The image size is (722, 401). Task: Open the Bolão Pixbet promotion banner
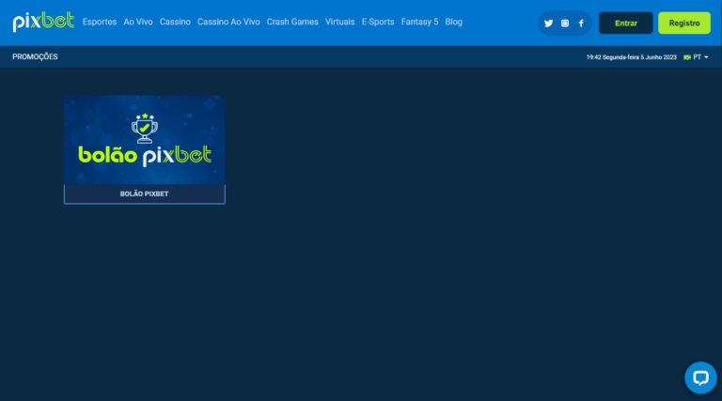(x=145, y=140)
